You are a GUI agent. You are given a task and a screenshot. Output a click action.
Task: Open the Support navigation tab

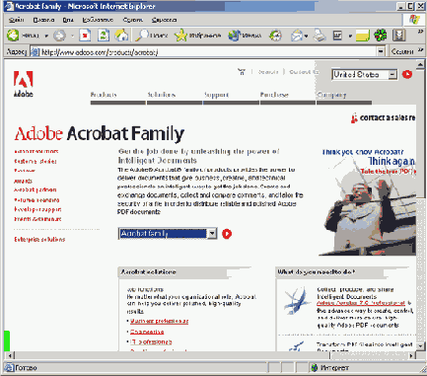coord(216,95)
